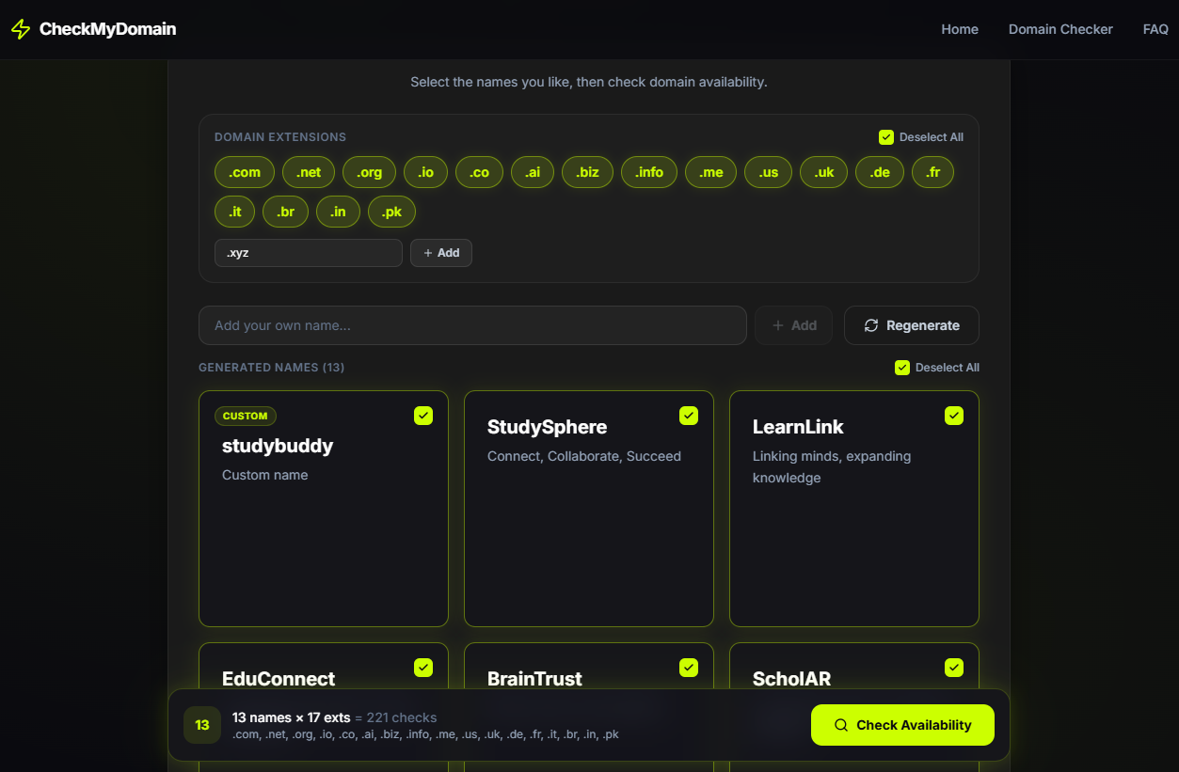Screen dimensions: 1179x772
Task: Uncheck the StudySphere card checkbox
Action: tap(689, 416)
